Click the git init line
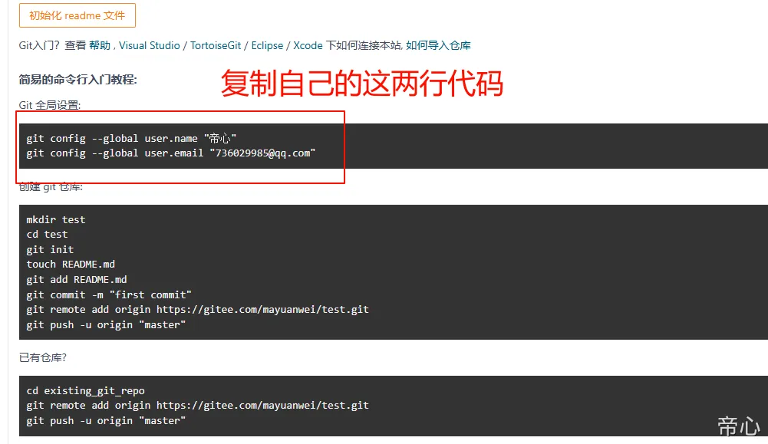The image size is (768, 444). 50,250
